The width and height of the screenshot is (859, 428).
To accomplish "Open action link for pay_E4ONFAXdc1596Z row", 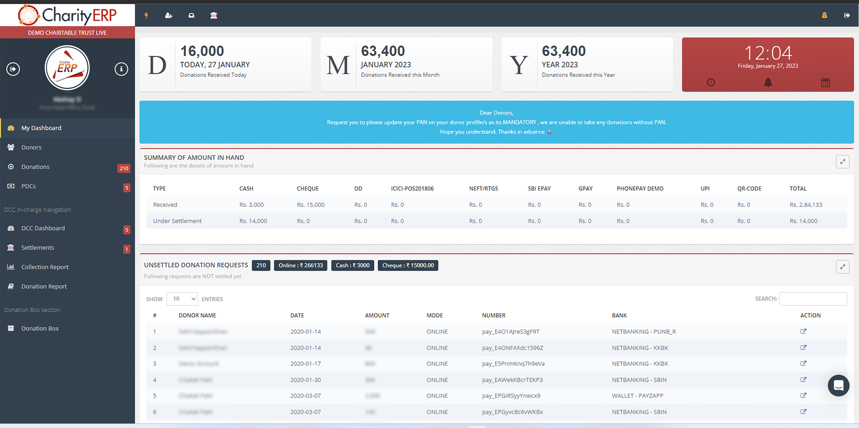I will pyautogui.click(x=803, y=348).
